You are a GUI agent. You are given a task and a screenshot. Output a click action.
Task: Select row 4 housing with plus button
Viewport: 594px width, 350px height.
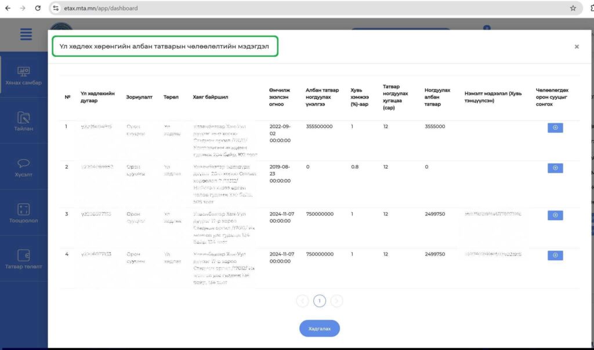555,256
